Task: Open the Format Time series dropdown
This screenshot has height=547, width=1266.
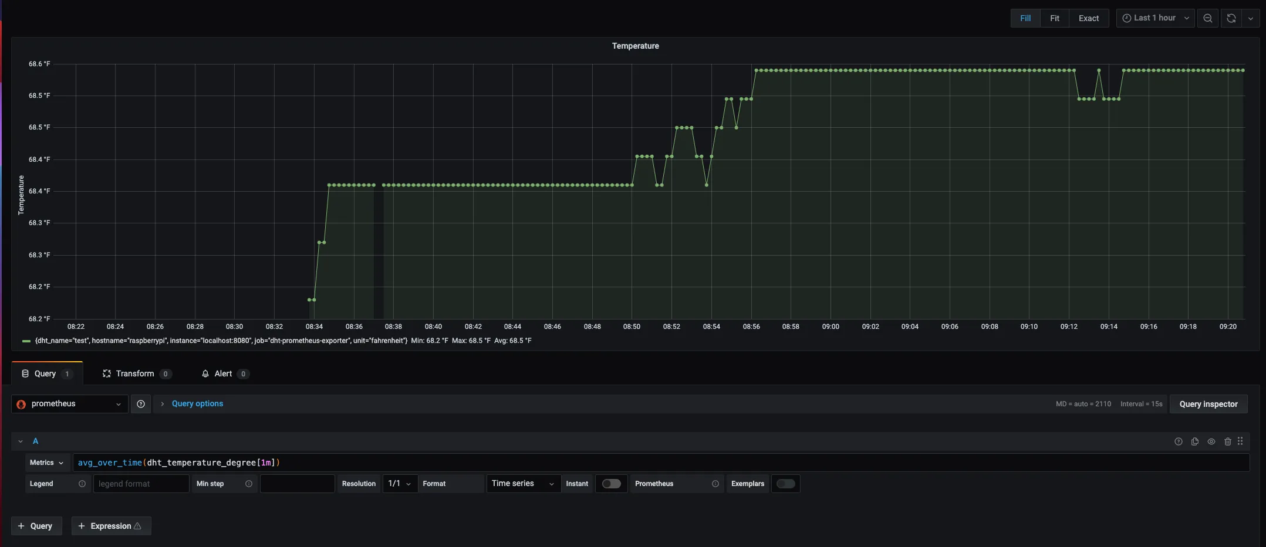Action: (523, 484)
